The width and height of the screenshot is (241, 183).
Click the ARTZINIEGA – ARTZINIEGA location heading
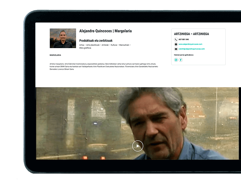[x=191, y=34]
